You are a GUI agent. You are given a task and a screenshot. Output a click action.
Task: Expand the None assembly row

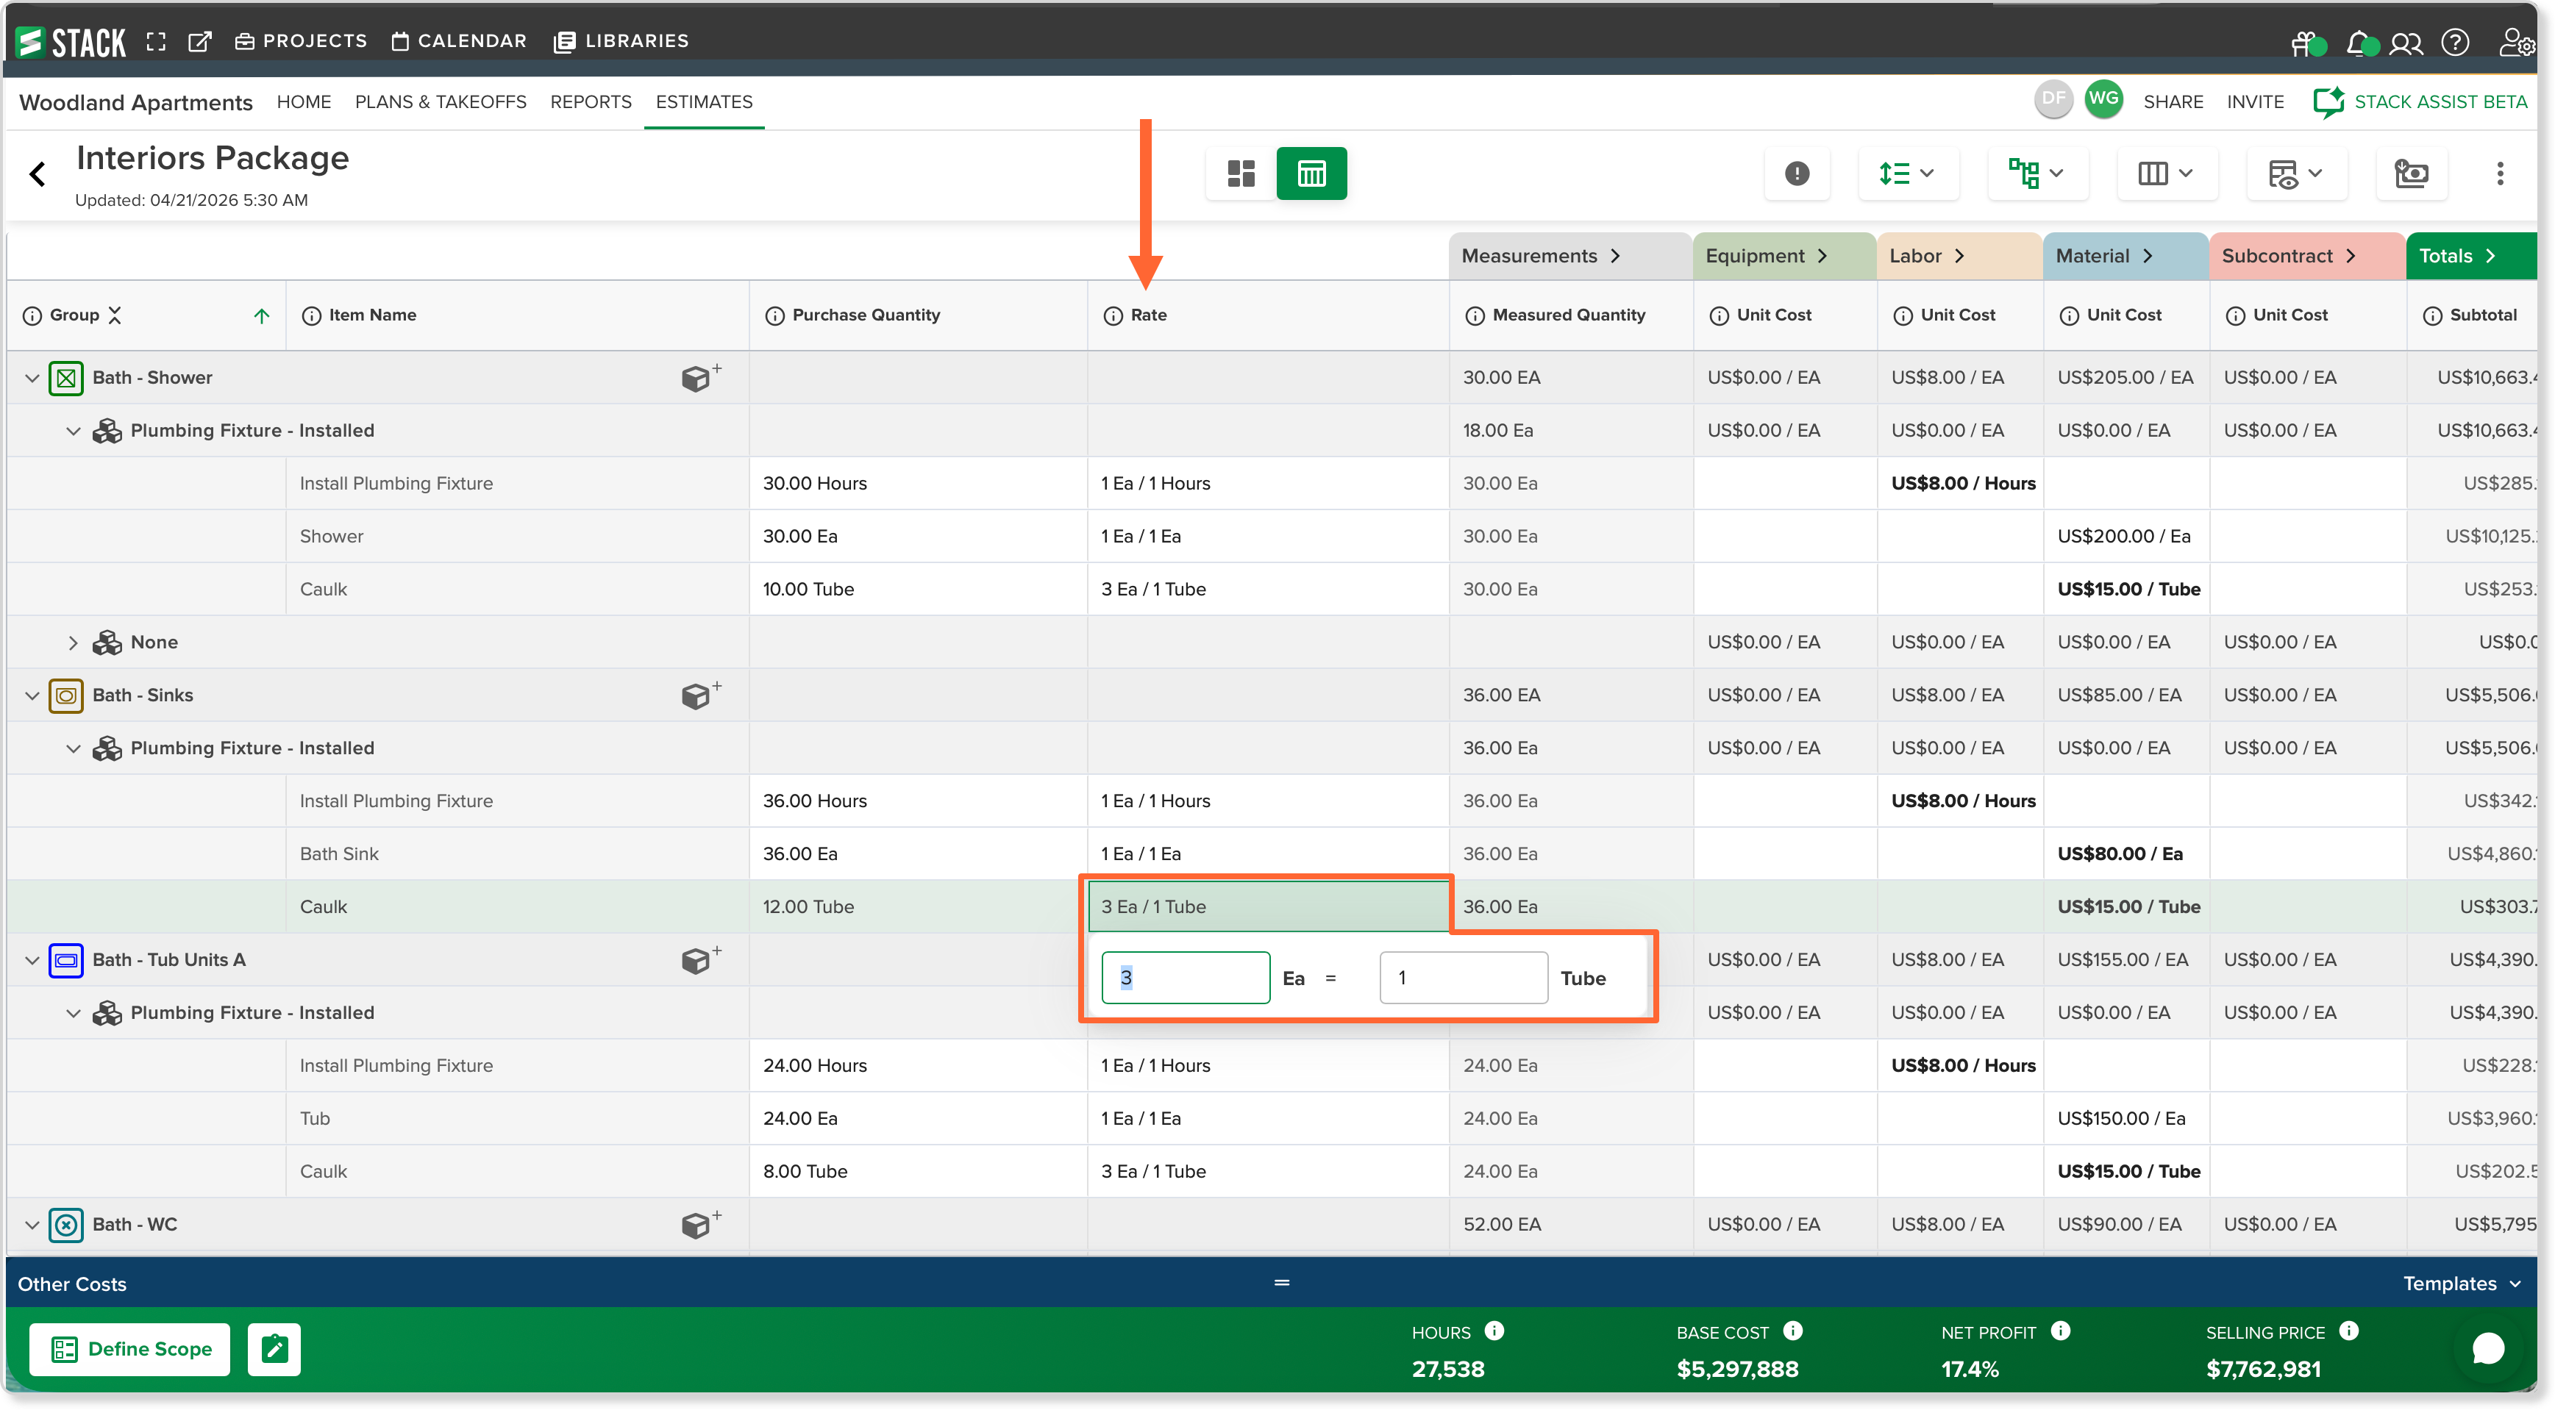point(72,643)
